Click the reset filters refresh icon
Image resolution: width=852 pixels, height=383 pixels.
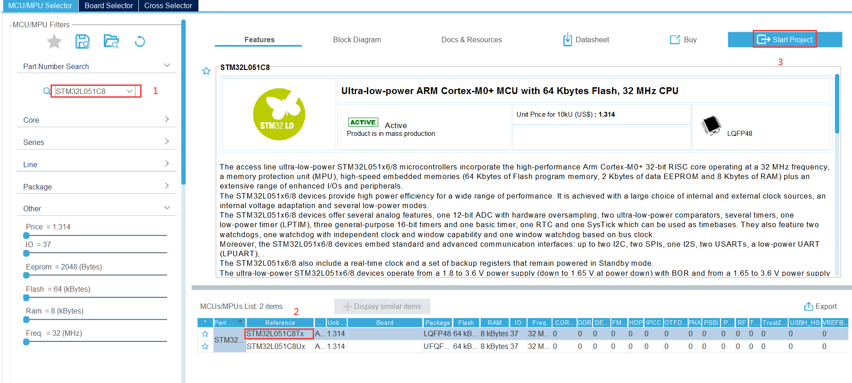140,42
